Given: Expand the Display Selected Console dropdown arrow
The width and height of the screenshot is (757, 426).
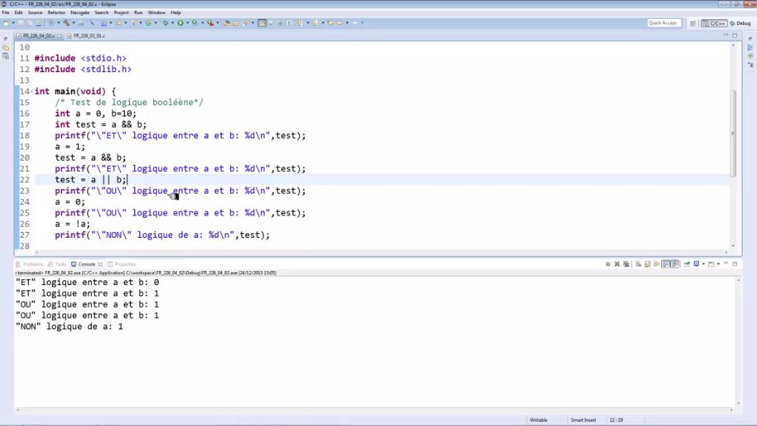Looking at the screenshot, I should (x=703, y=264).
